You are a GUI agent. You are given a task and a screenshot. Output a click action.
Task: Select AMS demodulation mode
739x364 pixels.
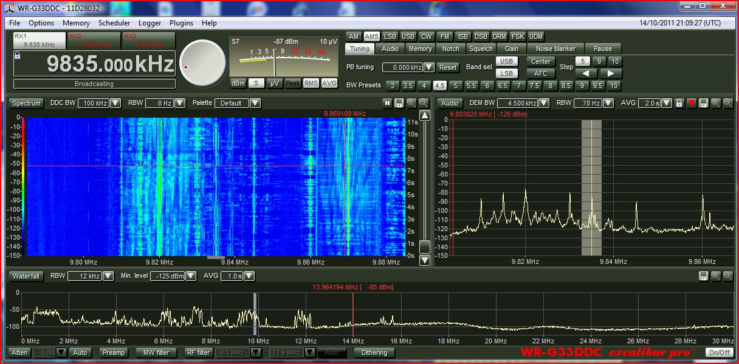pyautogui.click(x=372, y=36)
